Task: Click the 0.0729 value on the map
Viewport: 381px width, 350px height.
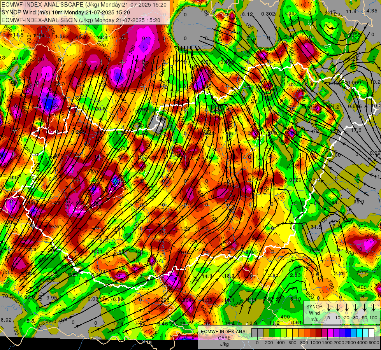Action: click(293, 180)
